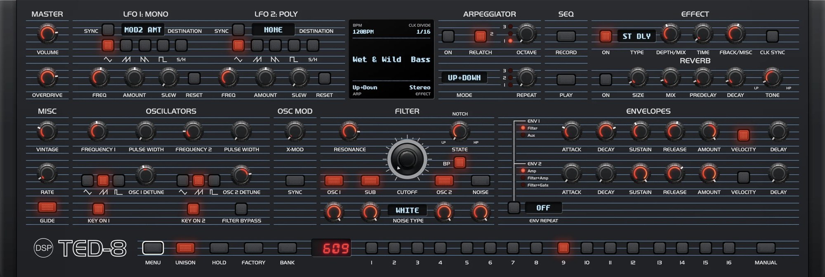Select LFO 1 sawtooth waveform button

126,45
